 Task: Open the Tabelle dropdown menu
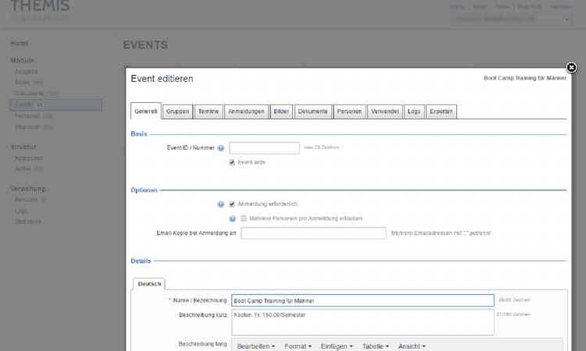click(376, 346)
